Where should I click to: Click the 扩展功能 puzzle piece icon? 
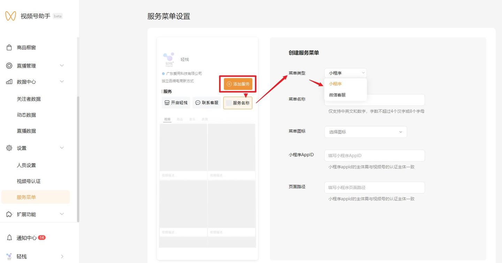tap(9, 214)
